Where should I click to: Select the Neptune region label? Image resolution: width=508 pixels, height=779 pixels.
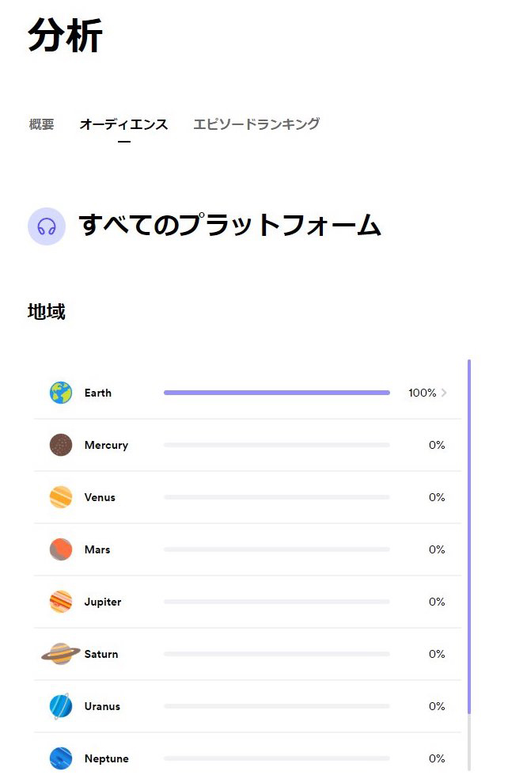pyautogui.click(x=106, y=758)
